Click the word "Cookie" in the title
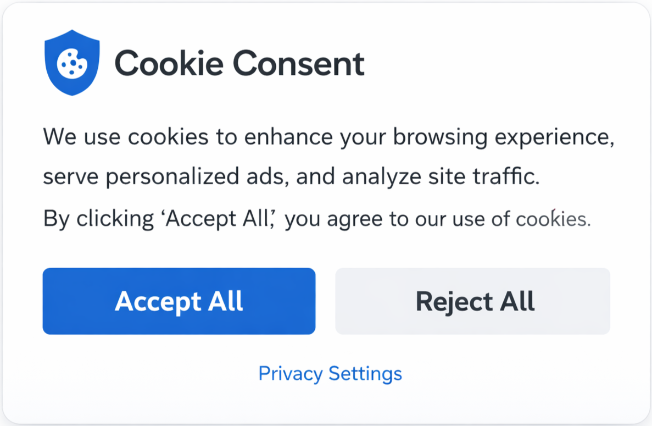 [x=169, y=63]
